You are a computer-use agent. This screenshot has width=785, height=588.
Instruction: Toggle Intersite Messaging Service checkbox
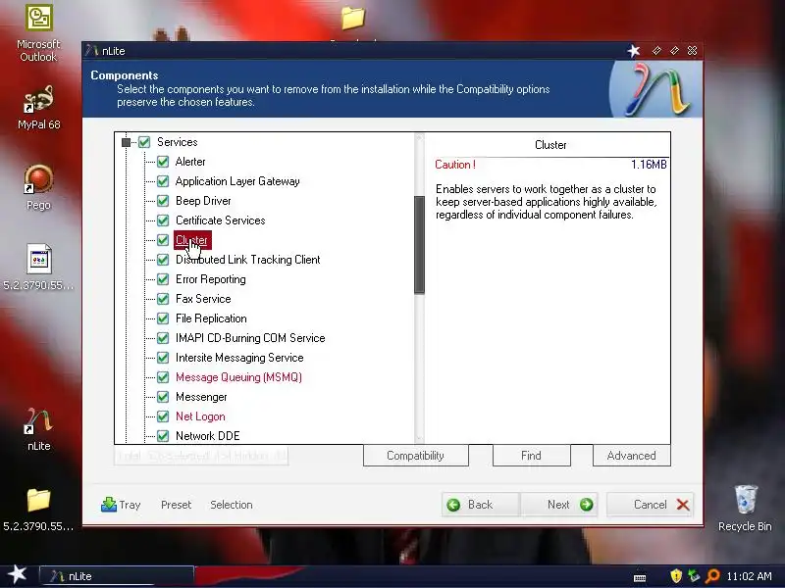(x=163, y=358)
